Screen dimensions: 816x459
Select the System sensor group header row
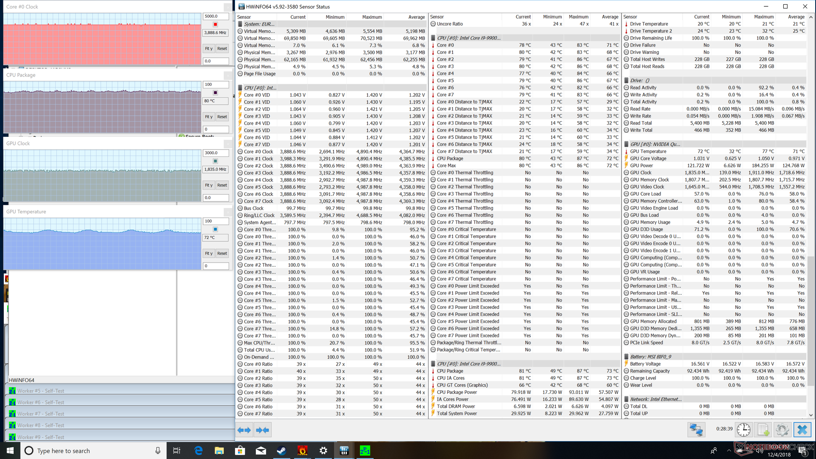[x=259, y=24]
